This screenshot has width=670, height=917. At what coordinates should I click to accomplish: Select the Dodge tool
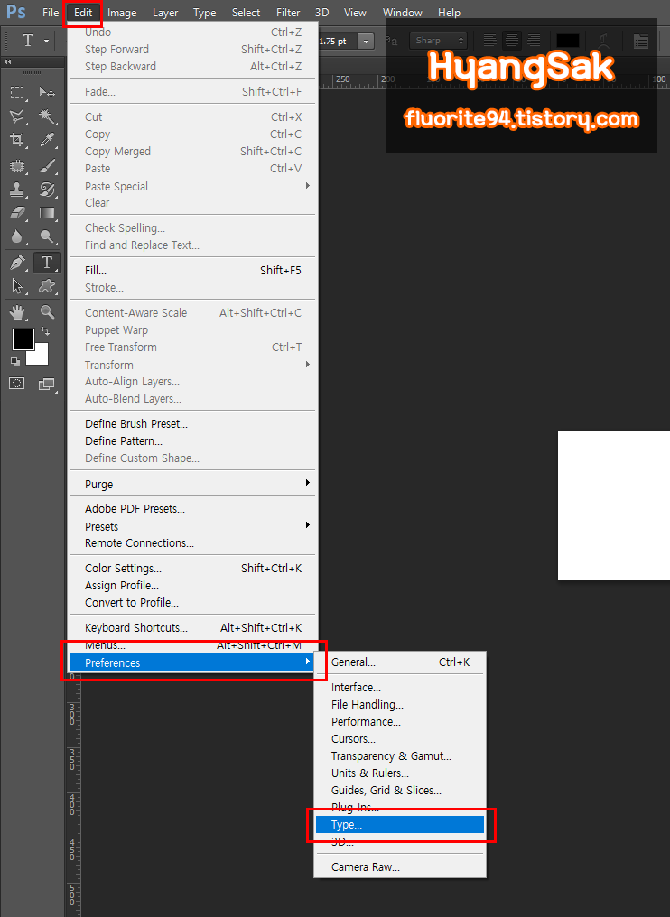pos(47,236)
